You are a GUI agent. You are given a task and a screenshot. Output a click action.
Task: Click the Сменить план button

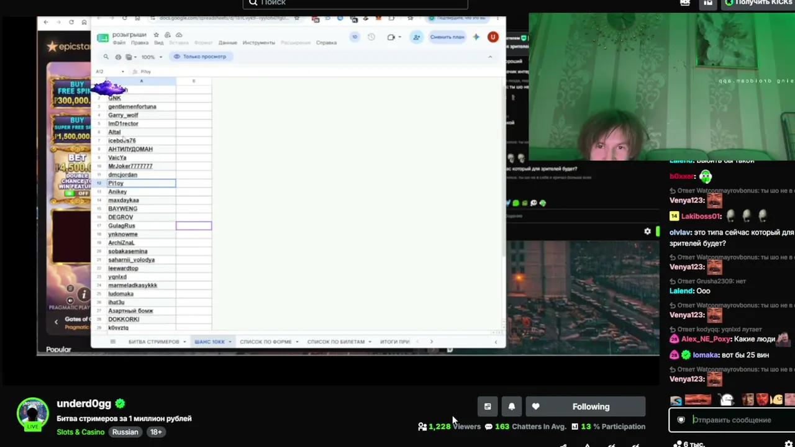click(447, 37)
